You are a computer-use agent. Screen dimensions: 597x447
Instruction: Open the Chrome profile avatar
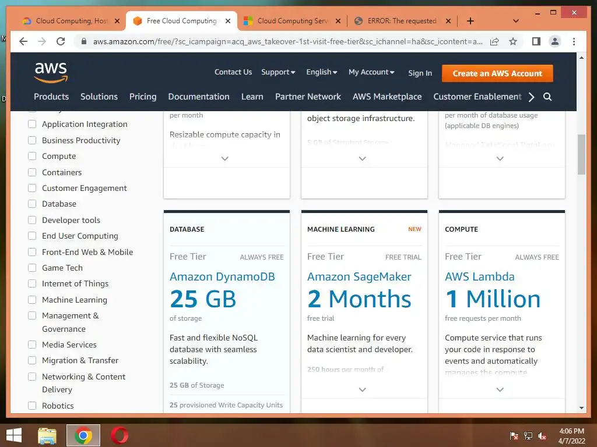[x=555, y=41]
